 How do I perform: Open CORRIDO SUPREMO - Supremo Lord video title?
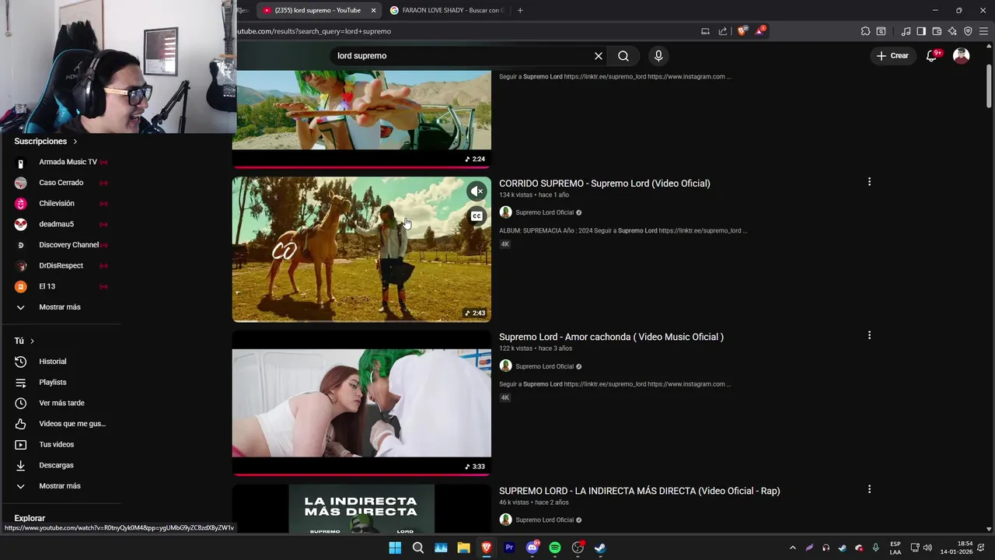604,184
